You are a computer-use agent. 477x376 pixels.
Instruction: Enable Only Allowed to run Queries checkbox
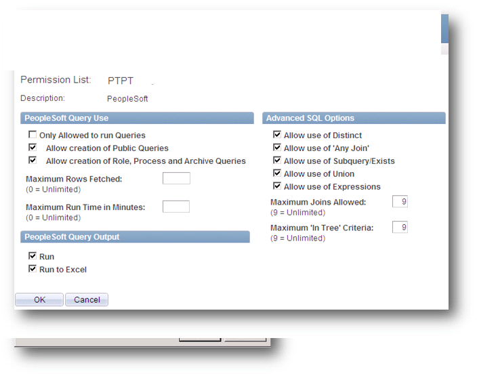tap(33, 135)
